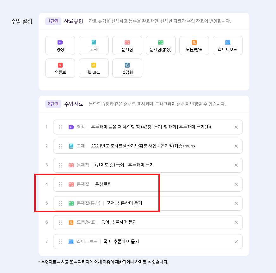
Task: Choose the 실감형 material type
Action: [127, 68]
